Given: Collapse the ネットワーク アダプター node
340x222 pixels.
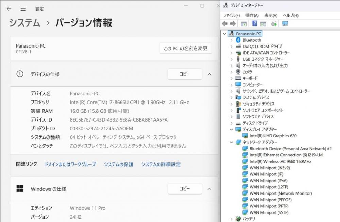Looking at the screenshot, I should coord(231,142).
